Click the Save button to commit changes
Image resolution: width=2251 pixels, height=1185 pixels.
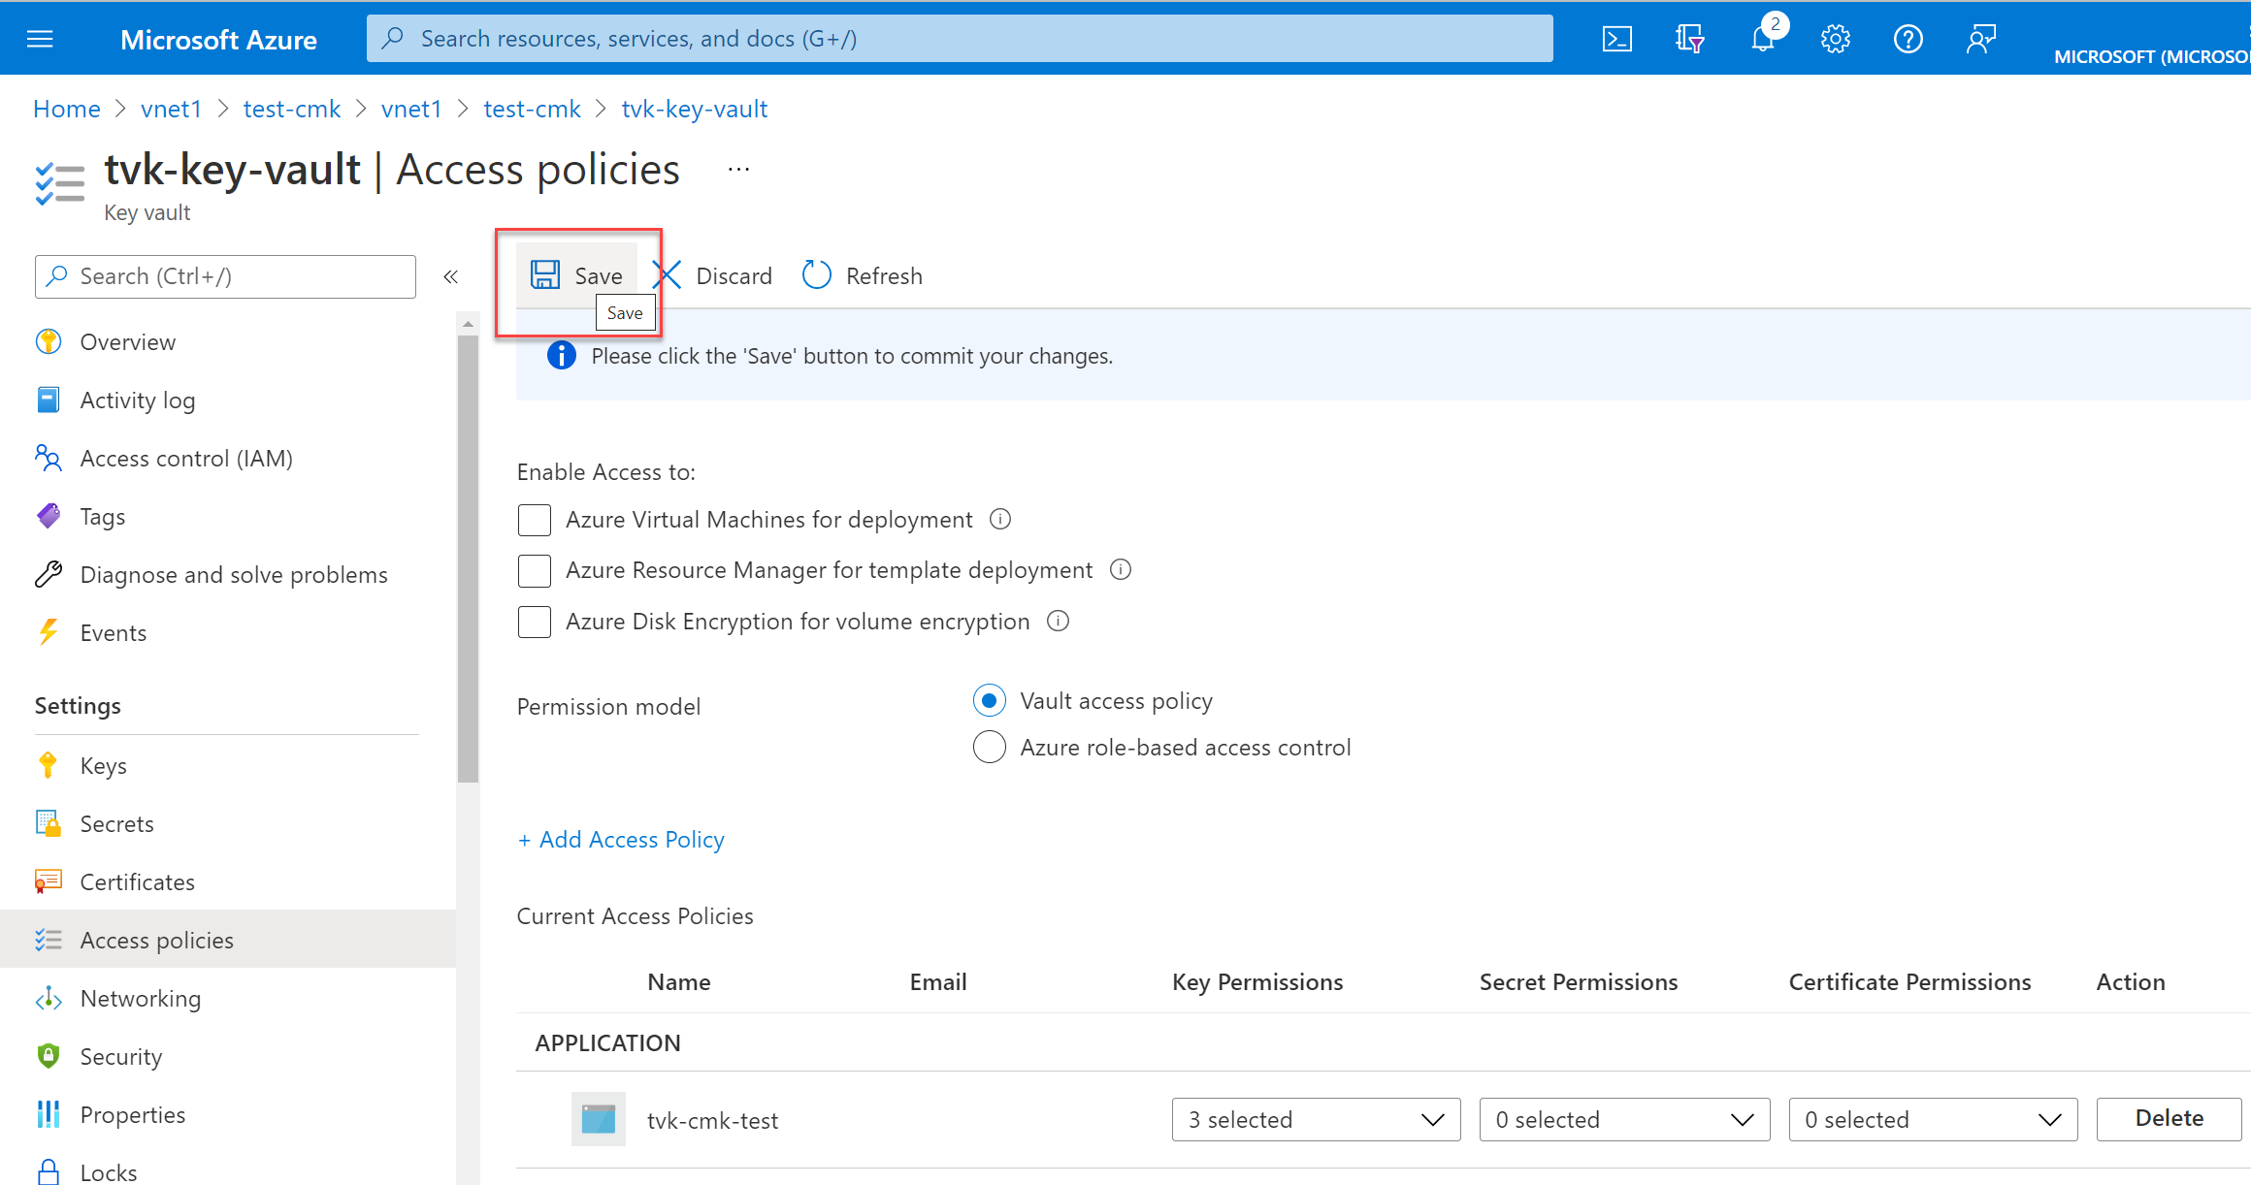(x=579, y=275)
